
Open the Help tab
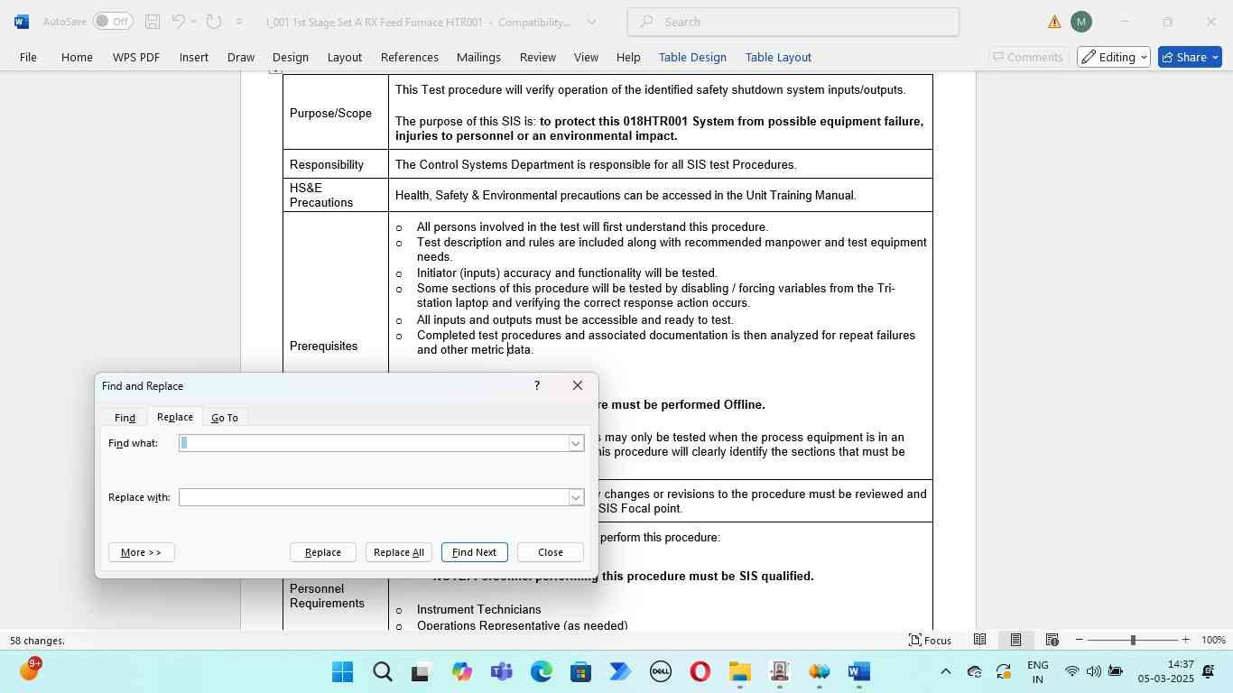tap(628, 57)
